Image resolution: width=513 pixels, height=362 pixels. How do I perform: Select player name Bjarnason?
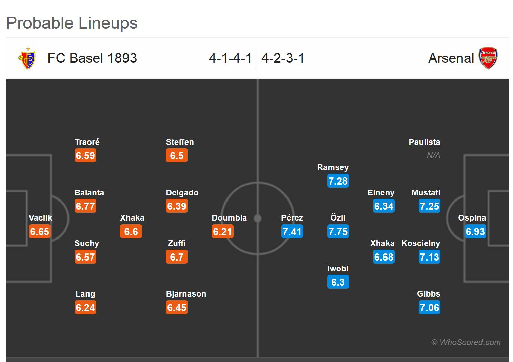[186, 294]
